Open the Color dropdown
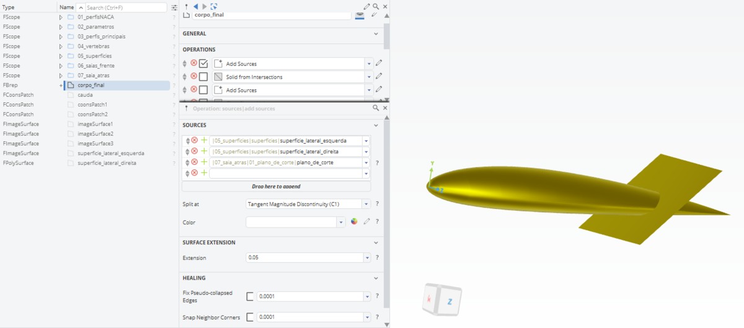Screen dimensions: 744x328 coord(341,221)
